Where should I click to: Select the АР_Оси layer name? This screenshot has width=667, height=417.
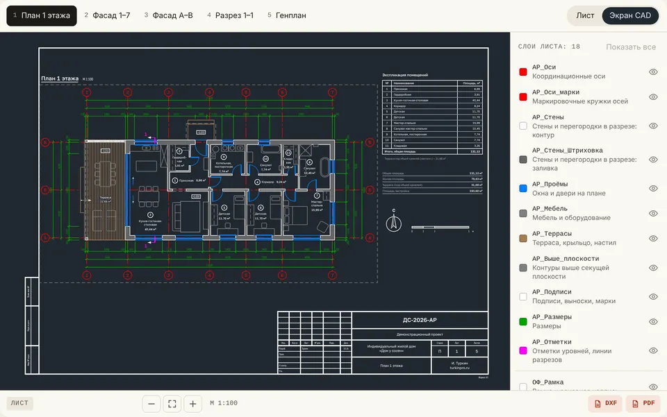pos(544,67)
